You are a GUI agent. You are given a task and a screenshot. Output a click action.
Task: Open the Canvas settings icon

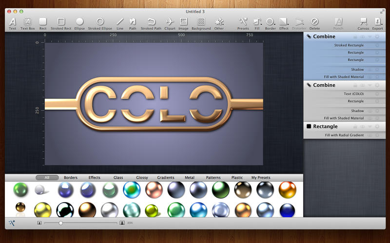(363, 24)
